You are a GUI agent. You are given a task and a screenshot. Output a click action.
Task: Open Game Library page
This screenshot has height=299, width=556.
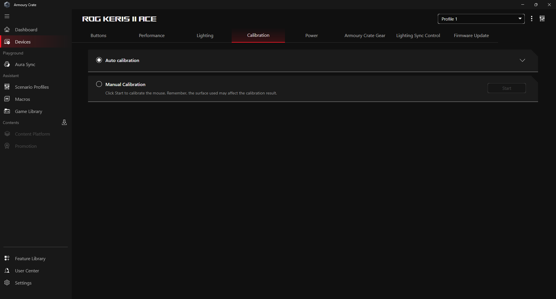(36, 111)
